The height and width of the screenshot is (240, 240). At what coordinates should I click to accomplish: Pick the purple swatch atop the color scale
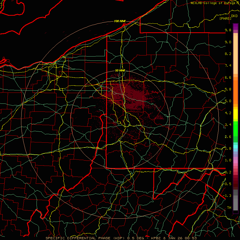(x=235, y=27)
